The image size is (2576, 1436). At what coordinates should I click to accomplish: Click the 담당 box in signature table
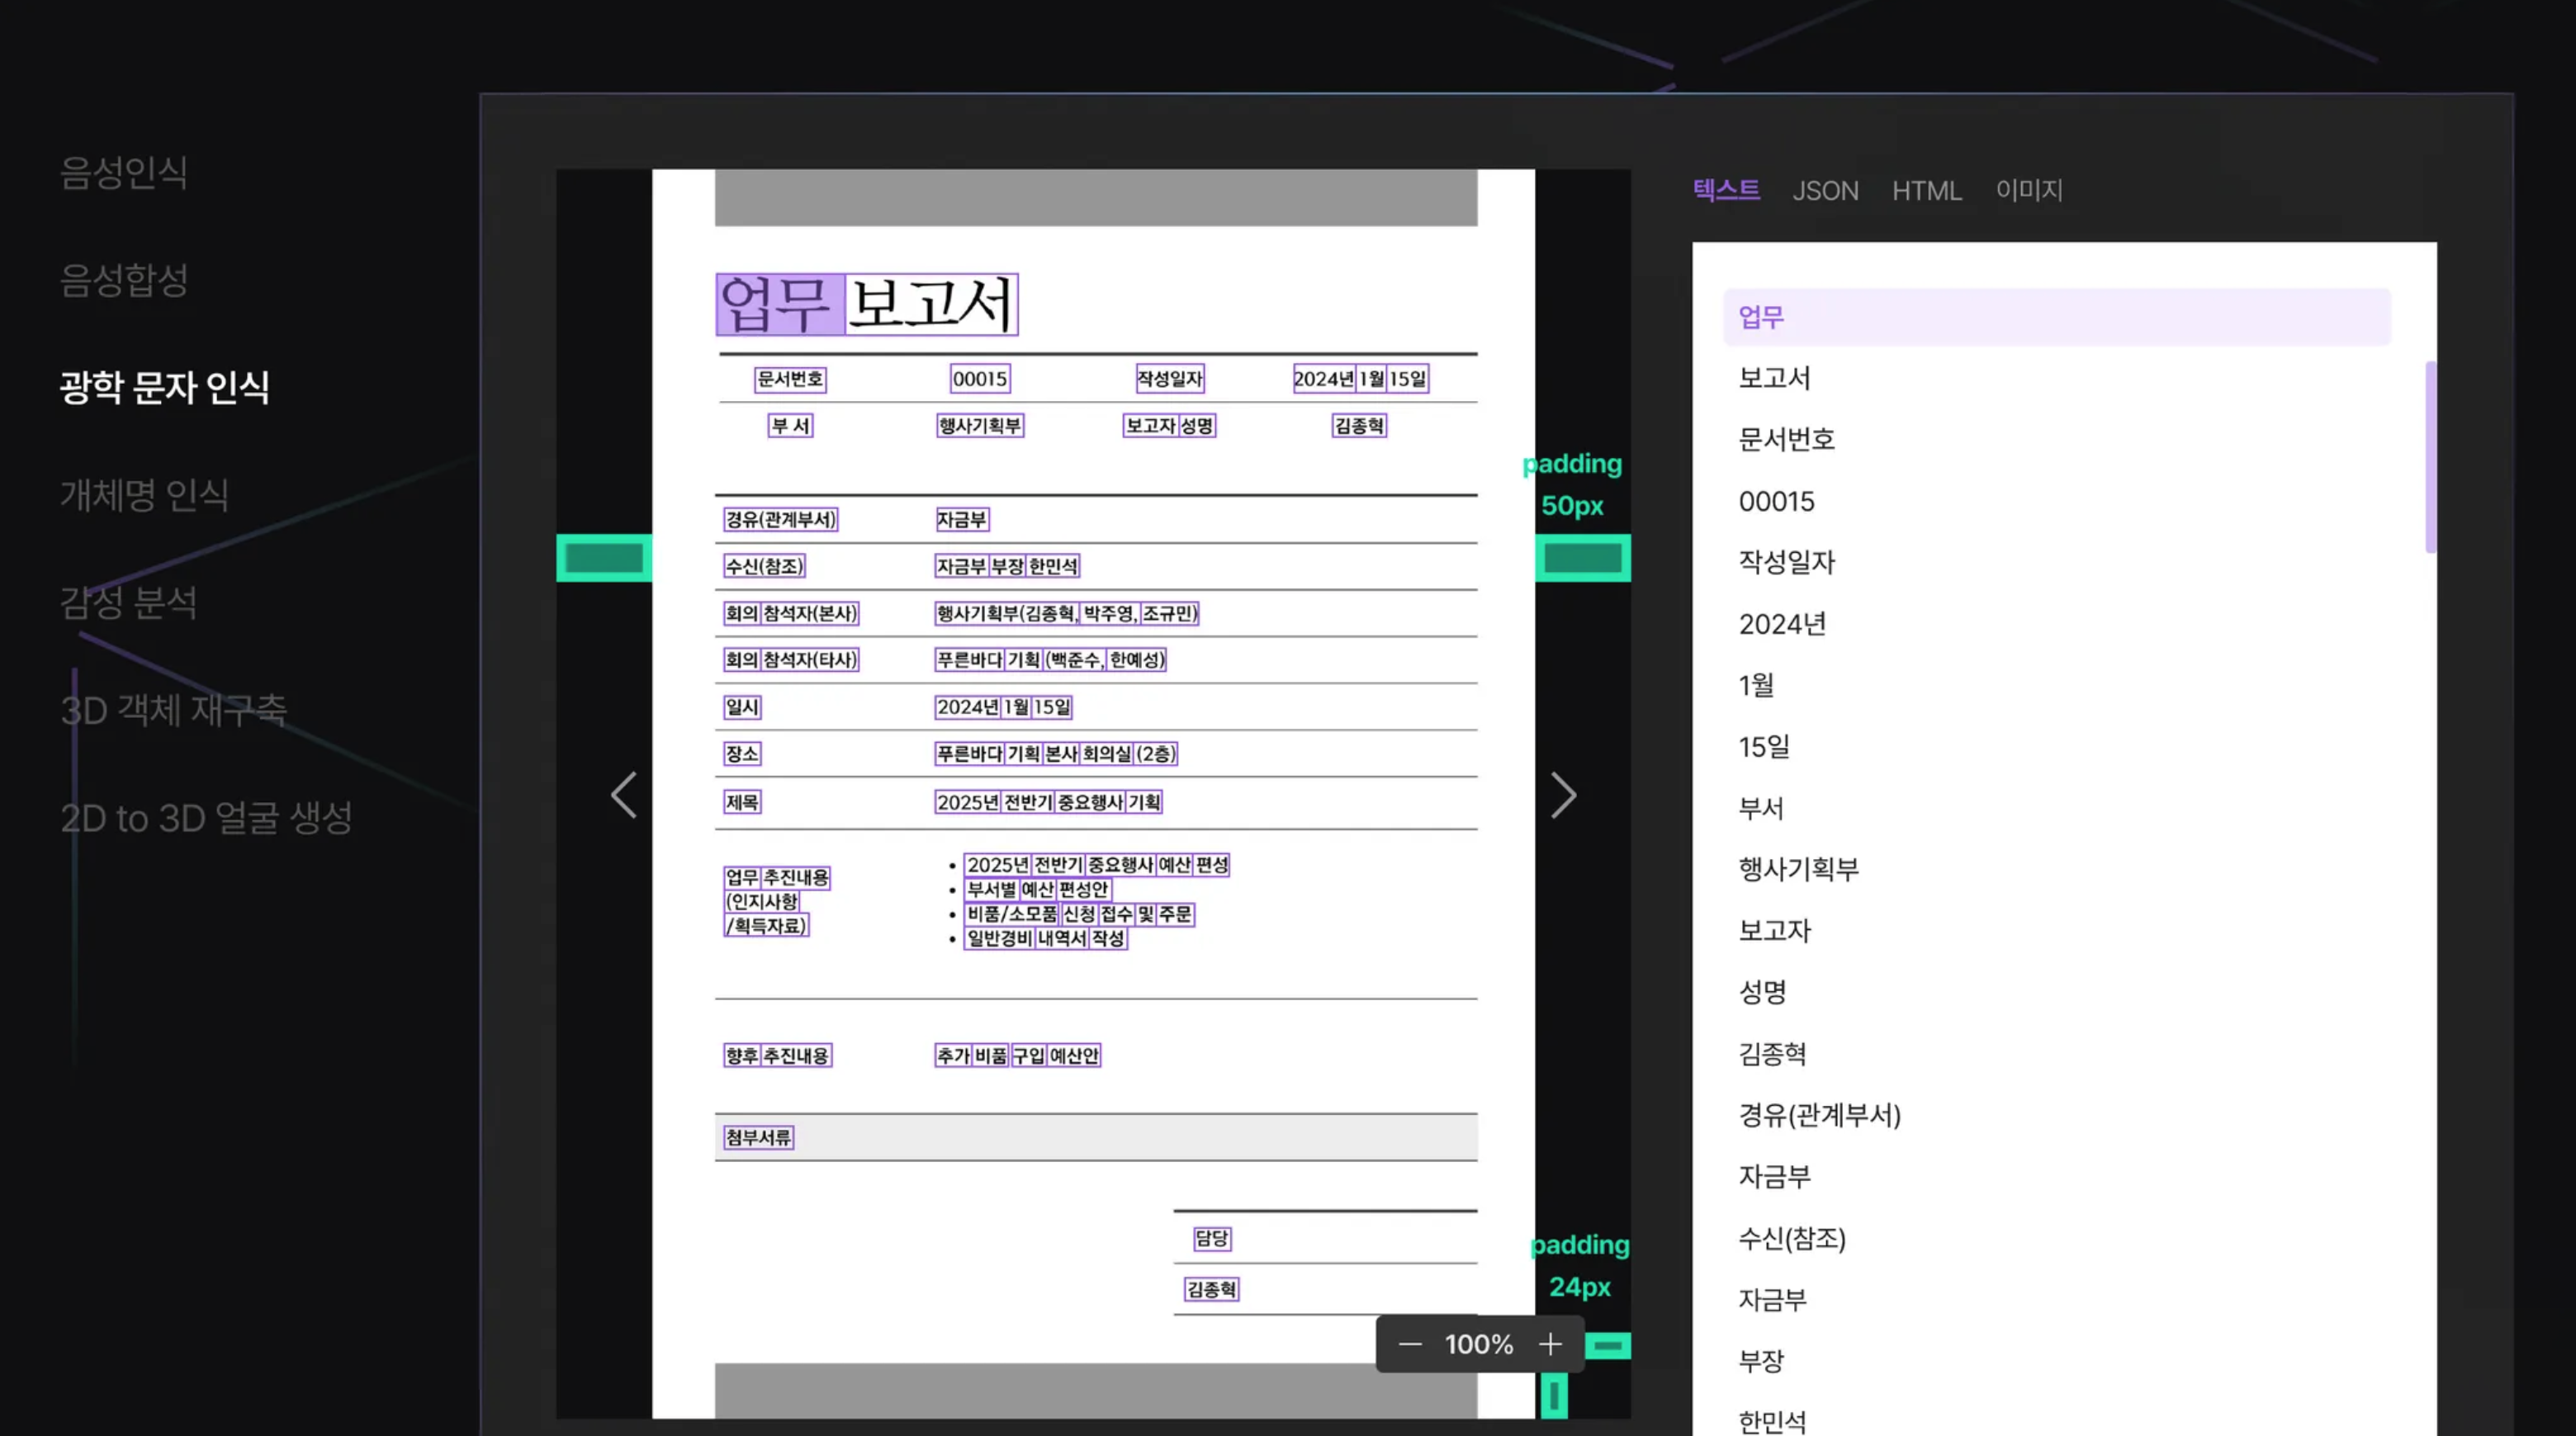click(x=1212, y=1238)
